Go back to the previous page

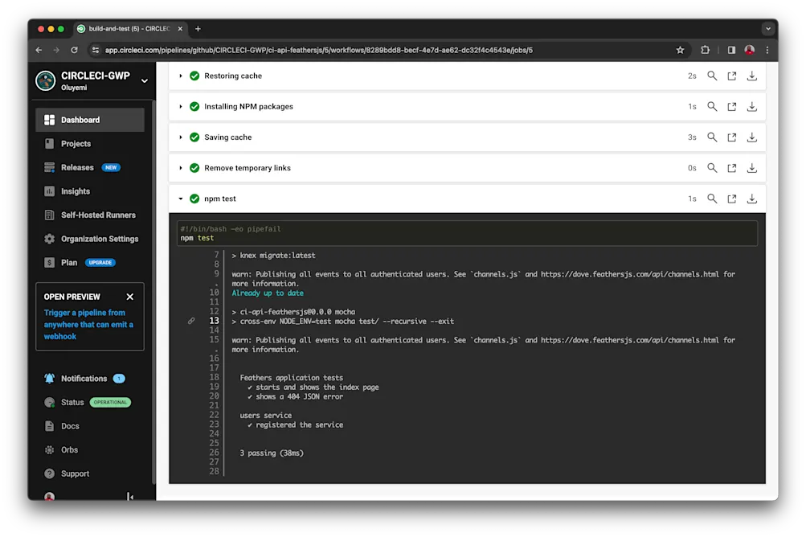coord(39,50)
